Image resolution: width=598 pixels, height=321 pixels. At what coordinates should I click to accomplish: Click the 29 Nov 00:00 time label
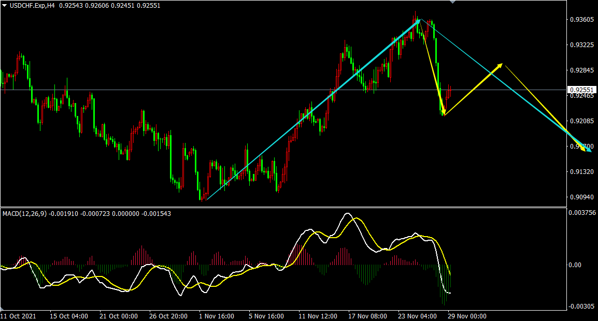pos(467,316)
